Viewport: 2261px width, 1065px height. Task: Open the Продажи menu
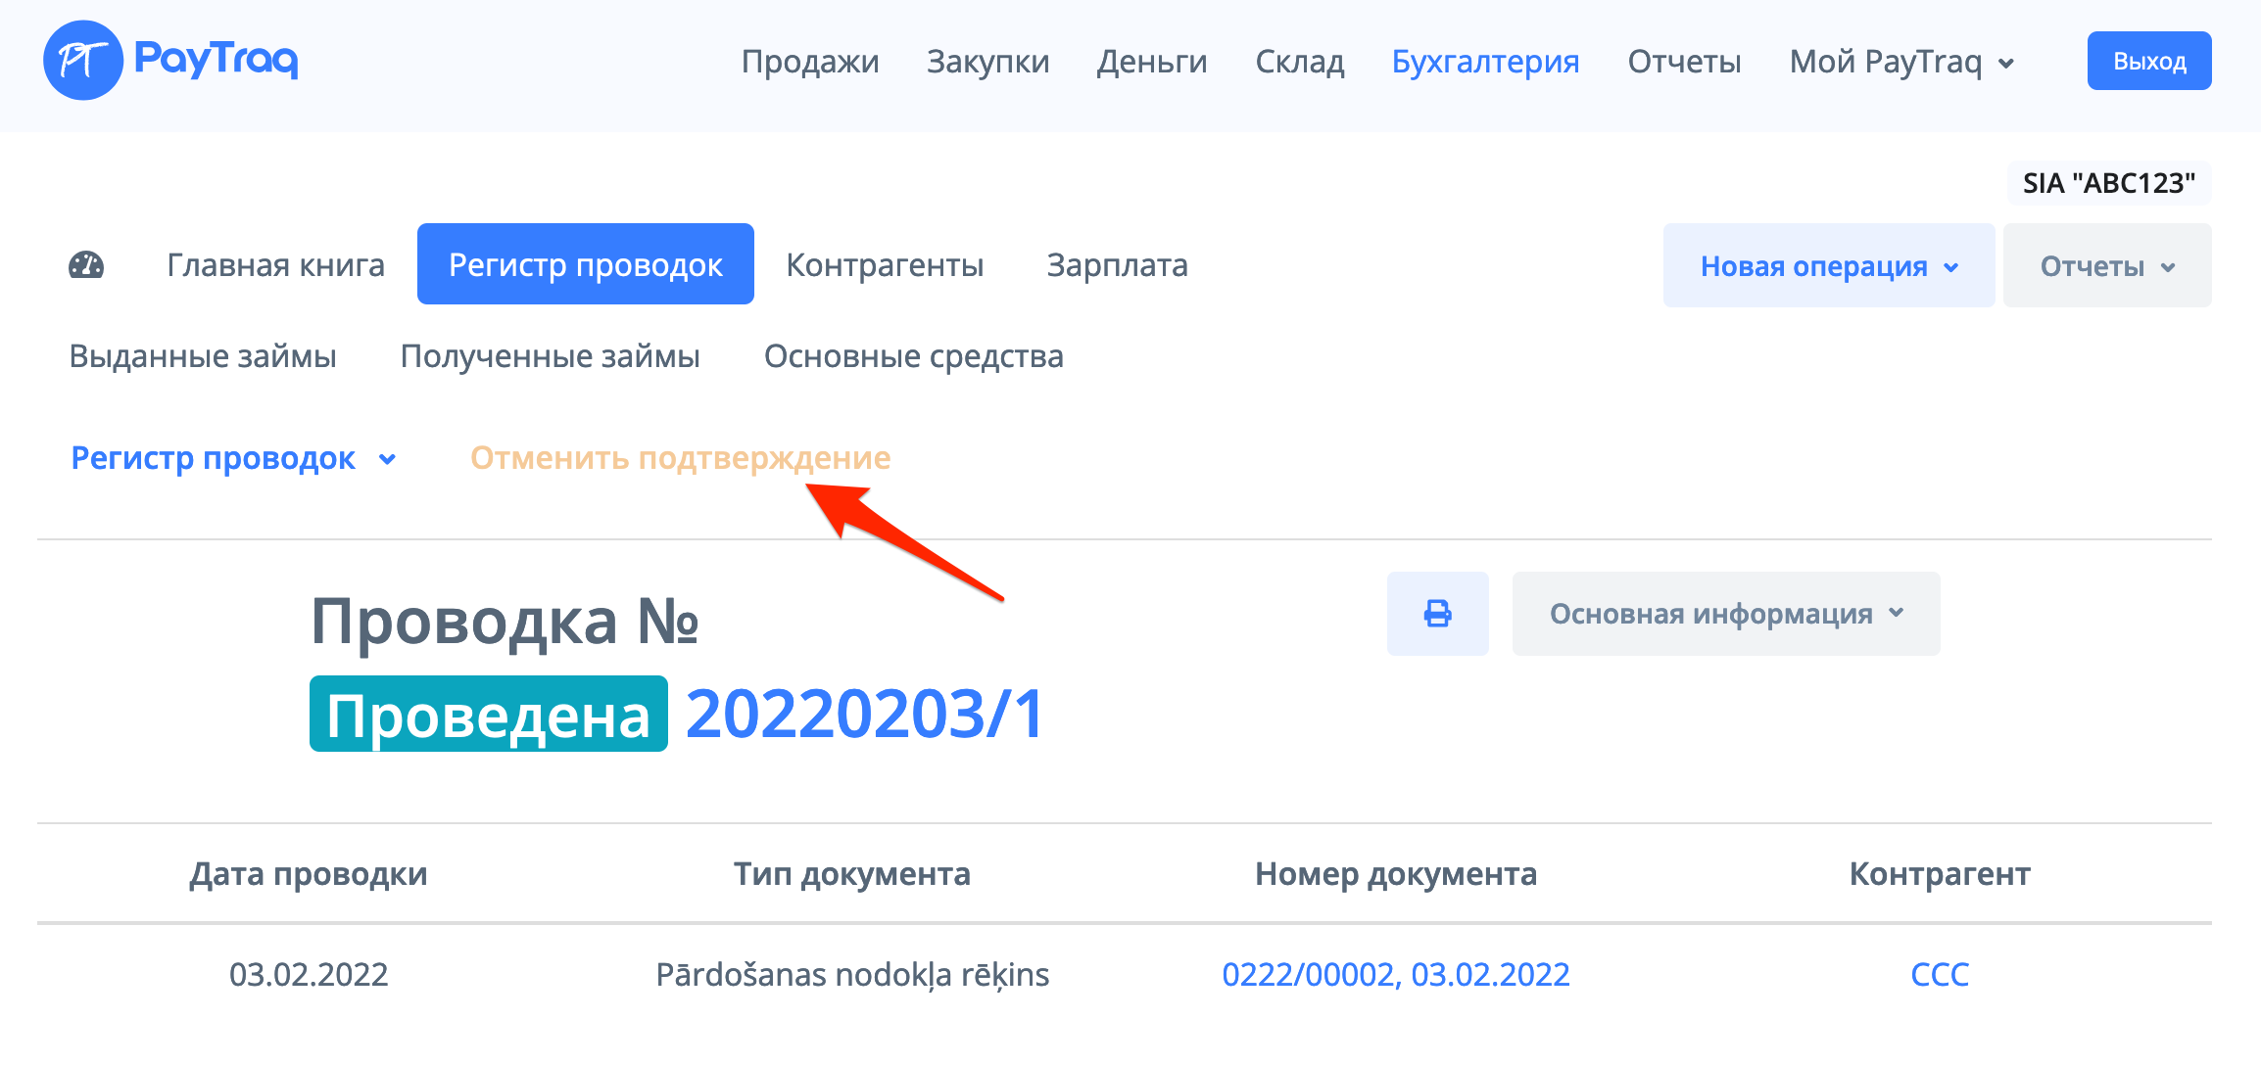(x=810, y=62)
